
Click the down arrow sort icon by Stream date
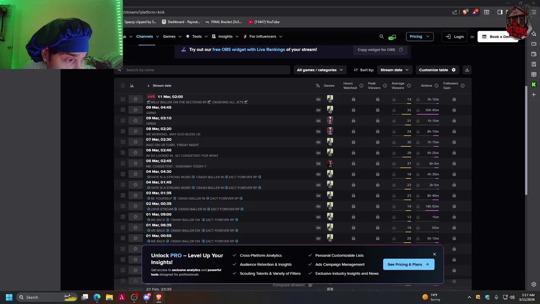coord(148,86)
